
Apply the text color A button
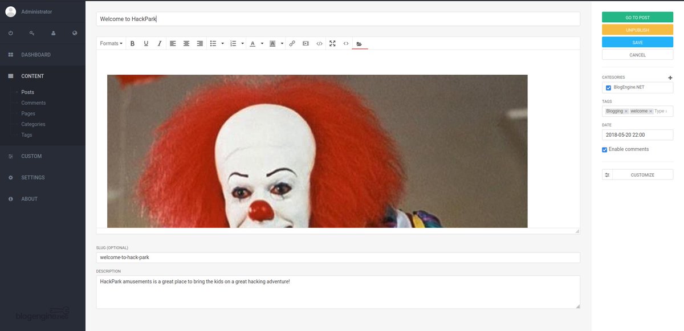(253, 43)
